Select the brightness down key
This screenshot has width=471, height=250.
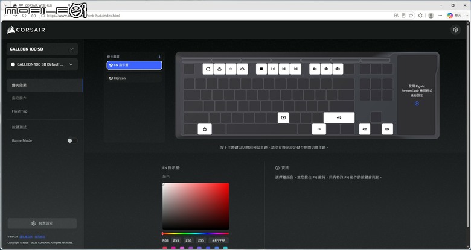[x=231, y=69]
